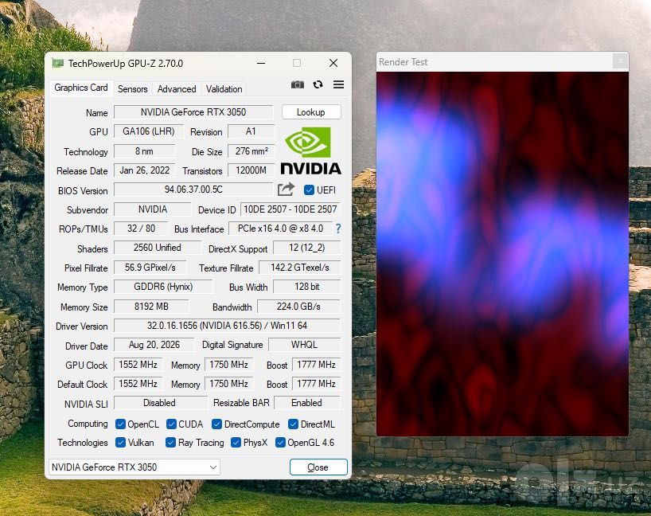Click the NVIDIA logo

point(311,150)
